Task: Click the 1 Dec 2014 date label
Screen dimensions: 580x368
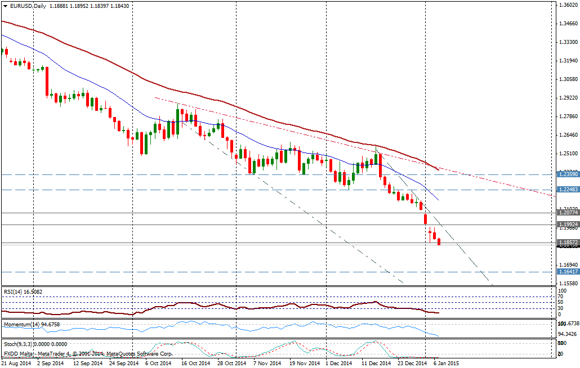Action: pyautogui.click(x=340, y=363)
